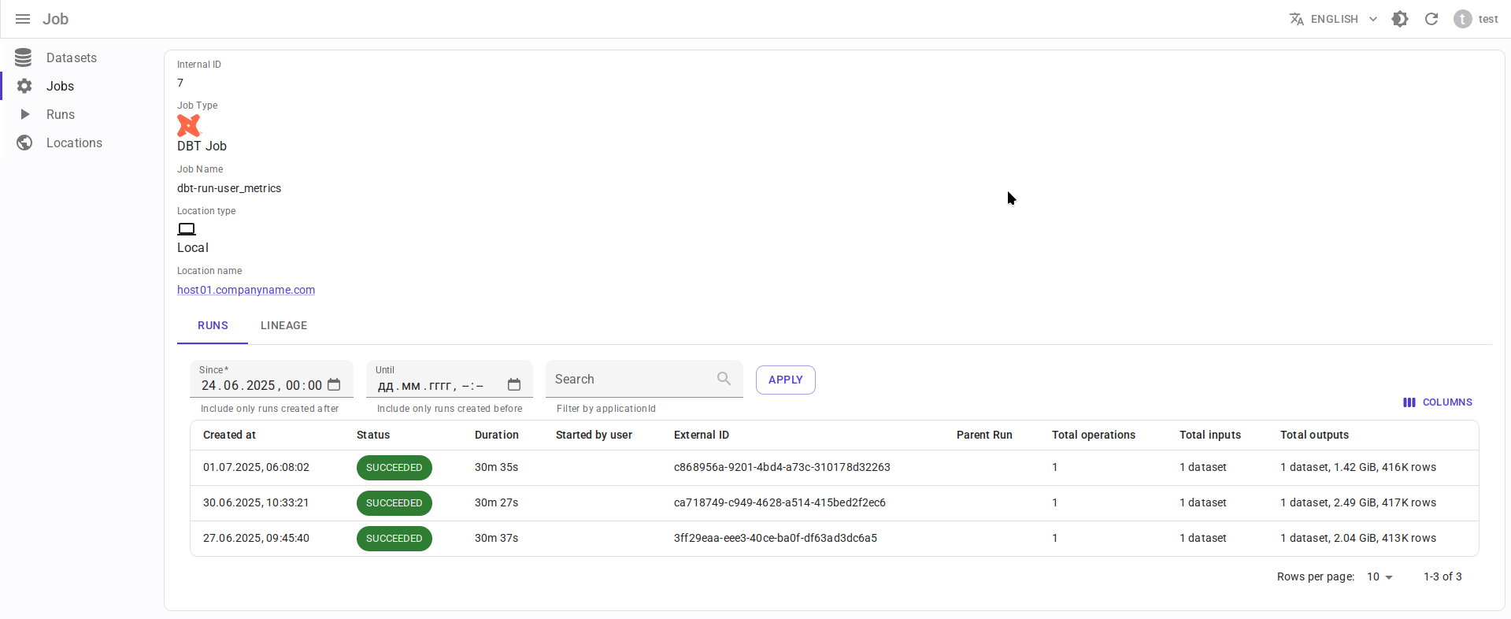The image size is (1511, 619).
Task: Open Locations in the sidebar
Action: tap(74, 143)
